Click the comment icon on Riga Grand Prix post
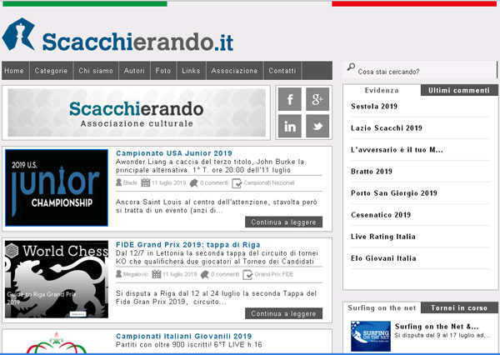Viewport: 500px width, 355px height. (204, 275)
